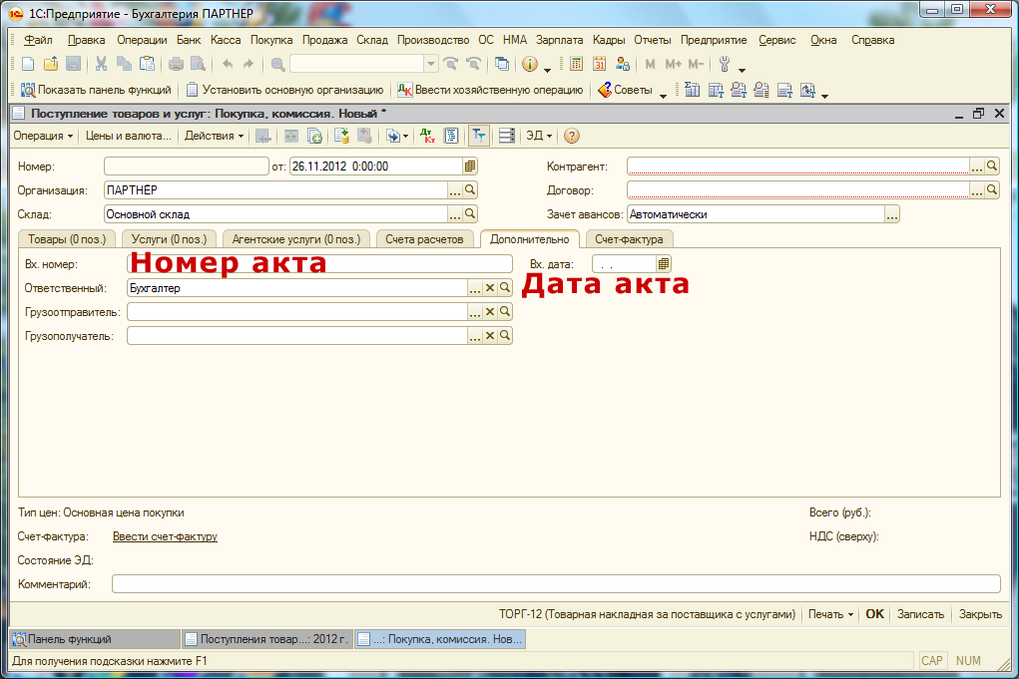Viewport: 1019px width, 679px height.
Task: Click the Дт/Кт postings result icon
Action: click(427, 136)
